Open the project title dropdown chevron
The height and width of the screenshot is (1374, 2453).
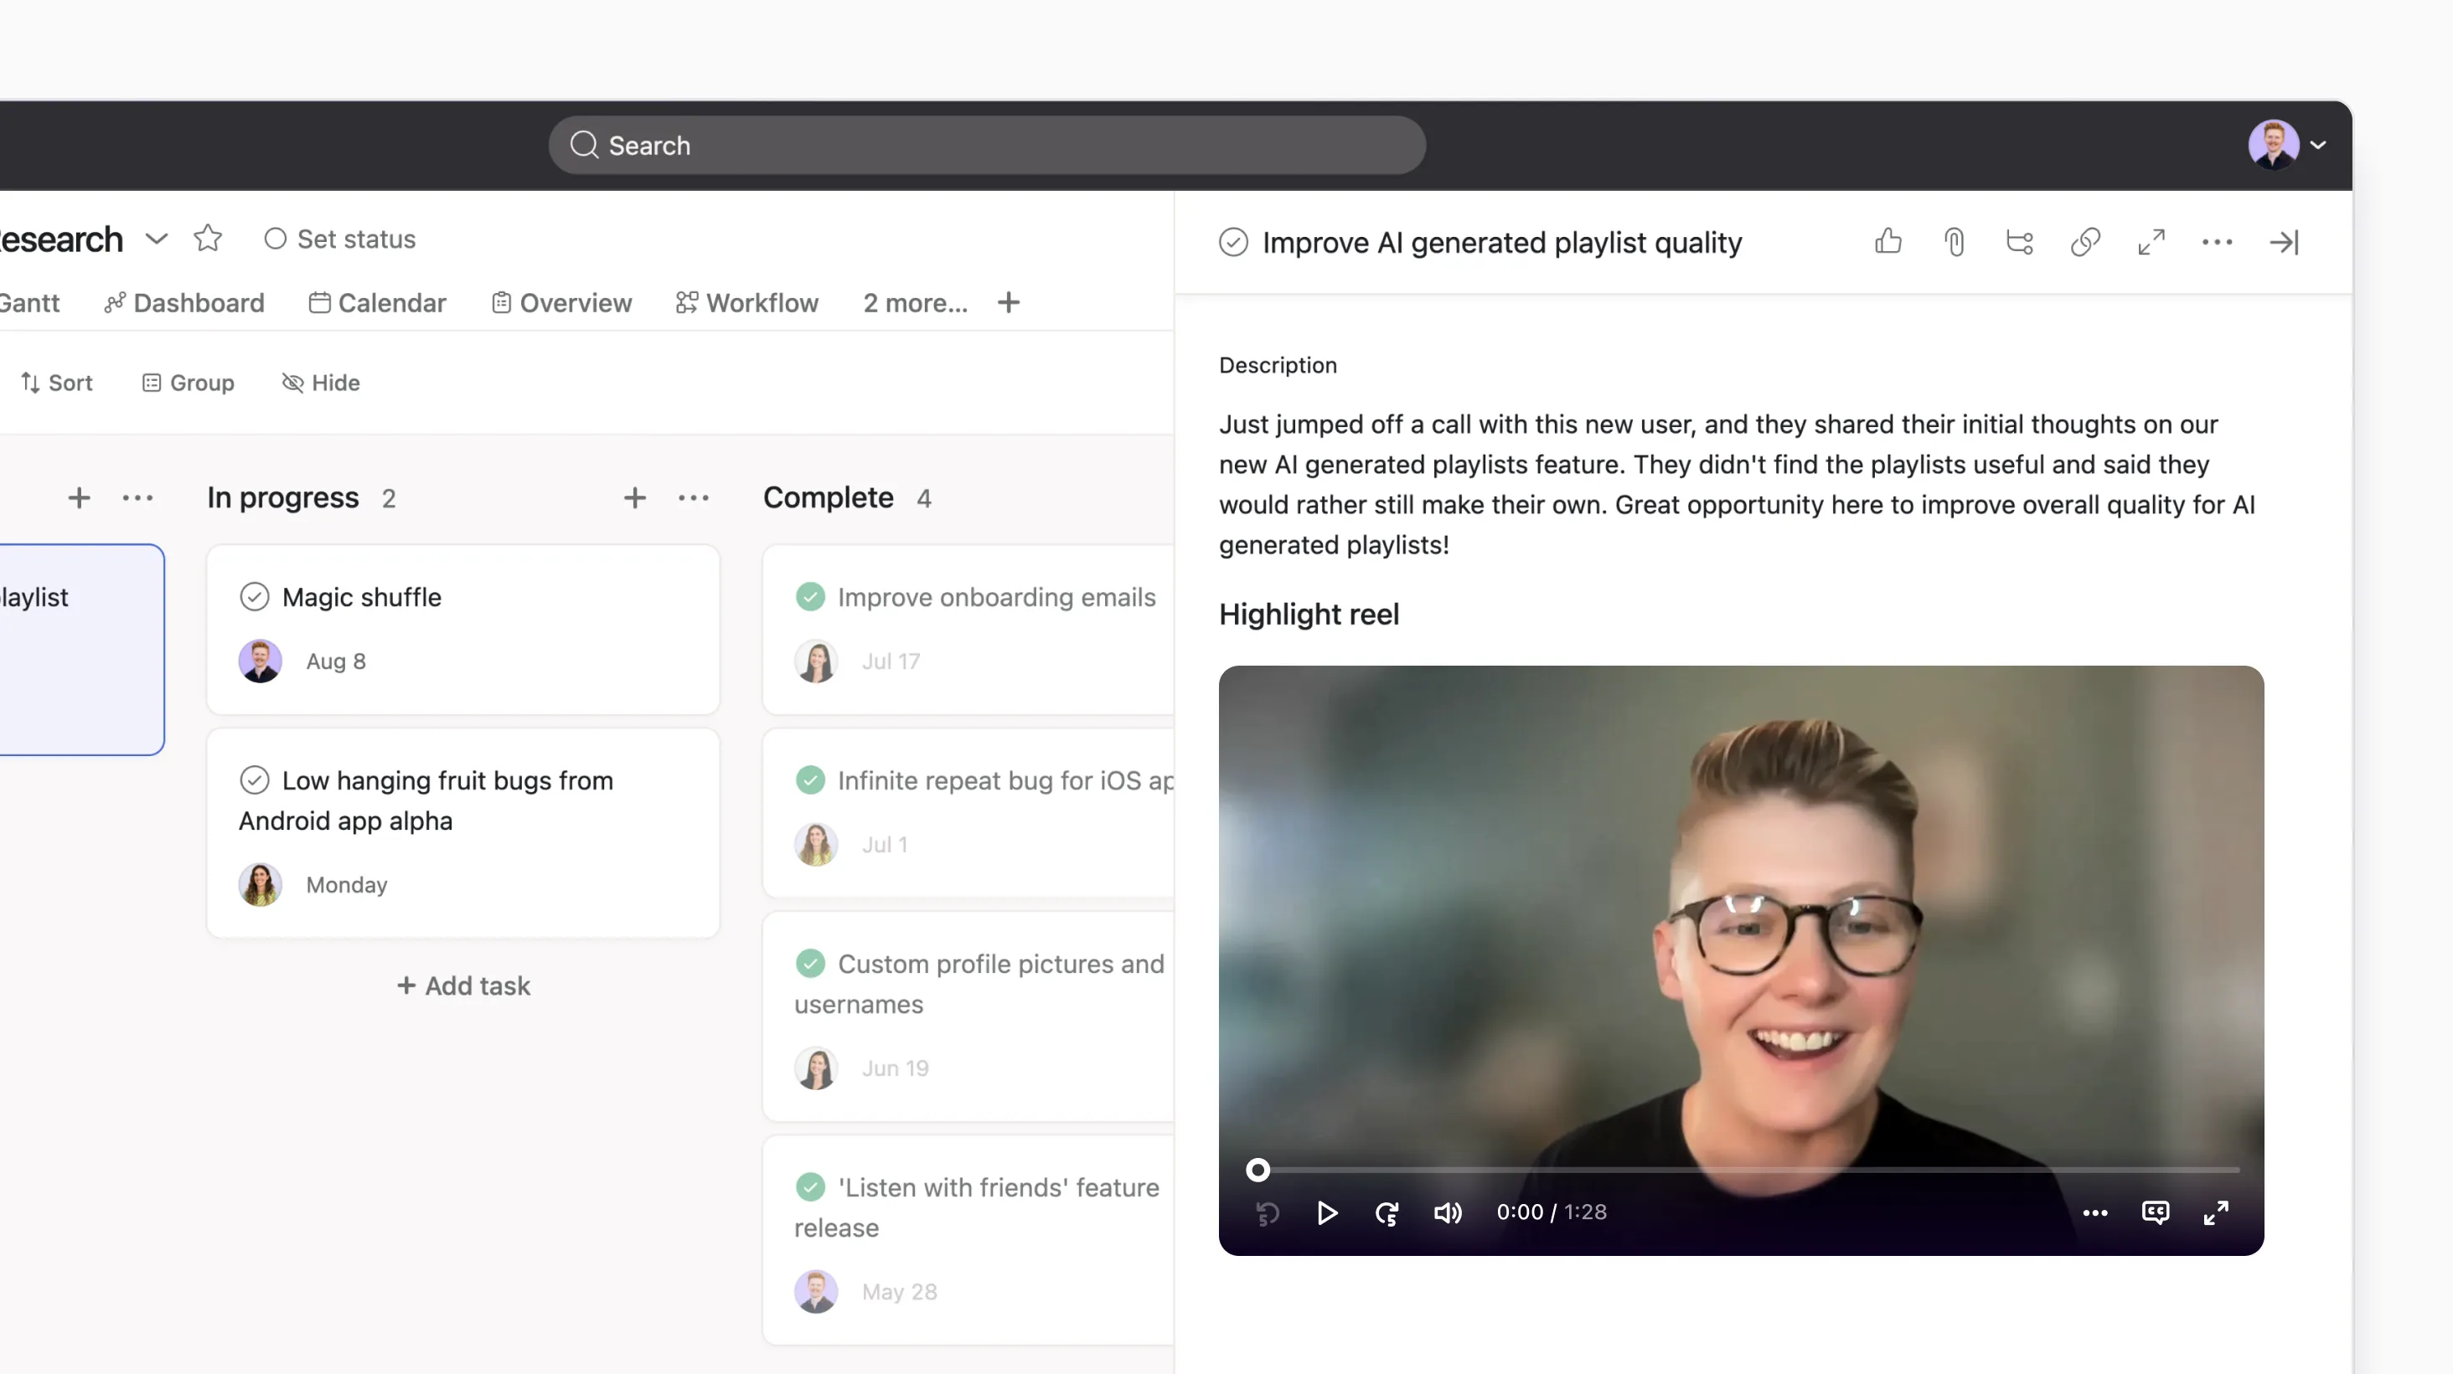[156, 238]
